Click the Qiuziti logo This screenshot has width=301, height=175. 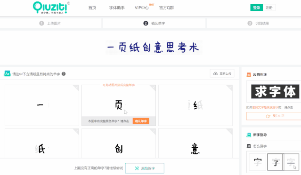(51, 8)
